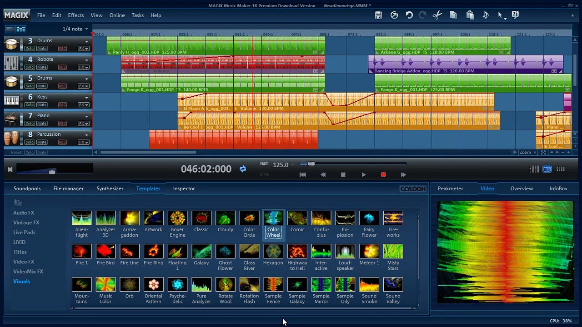Click the fit-to-window zoom icon below the timeline
The height and width of the screenshot is (327, 582).
[543, 153]
